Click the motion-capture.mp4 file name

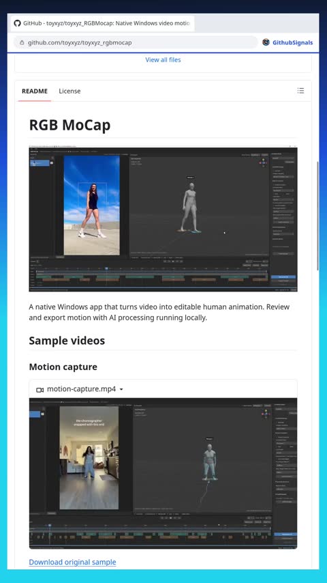[81, 389]
